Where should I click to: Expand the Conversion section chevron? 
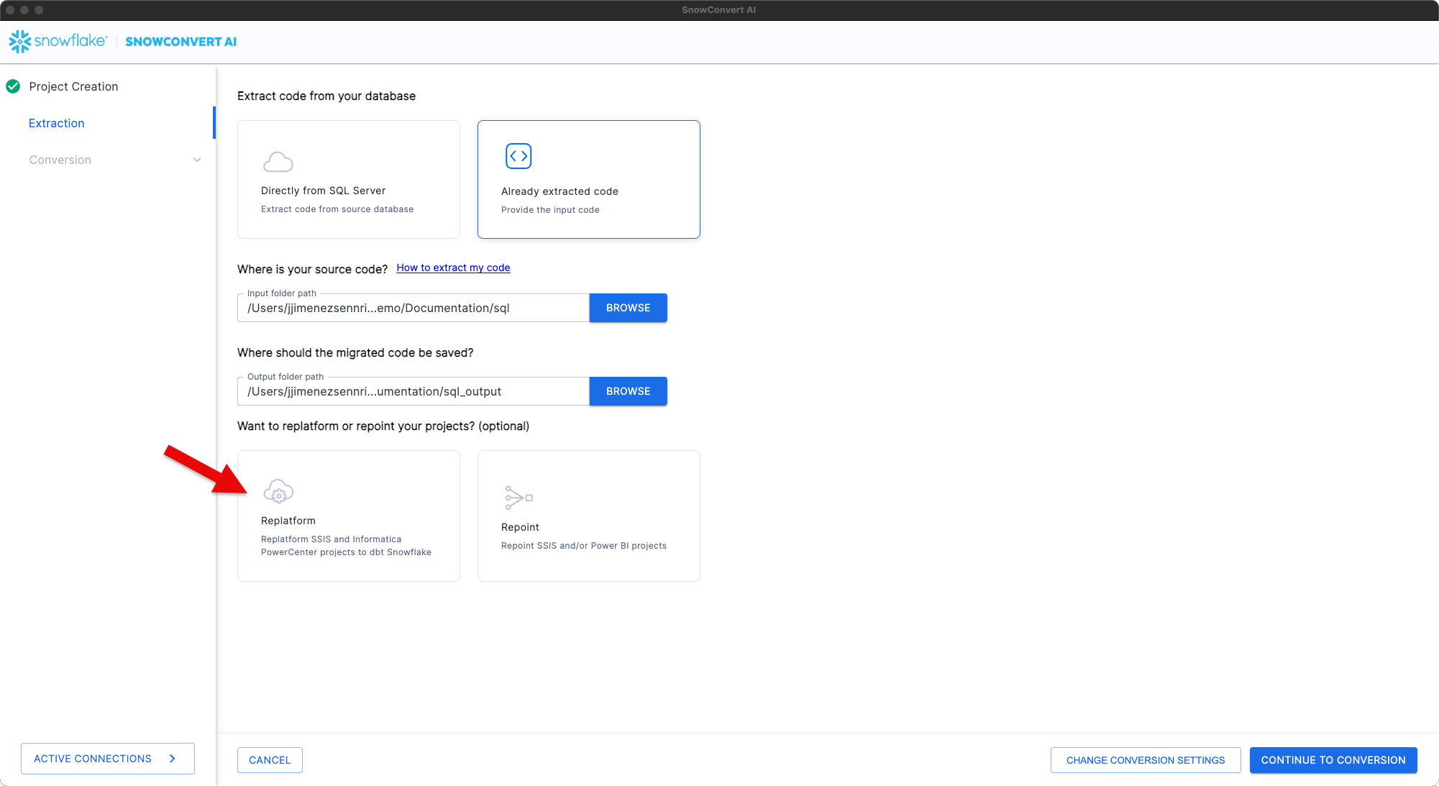[x=197, y=160]
